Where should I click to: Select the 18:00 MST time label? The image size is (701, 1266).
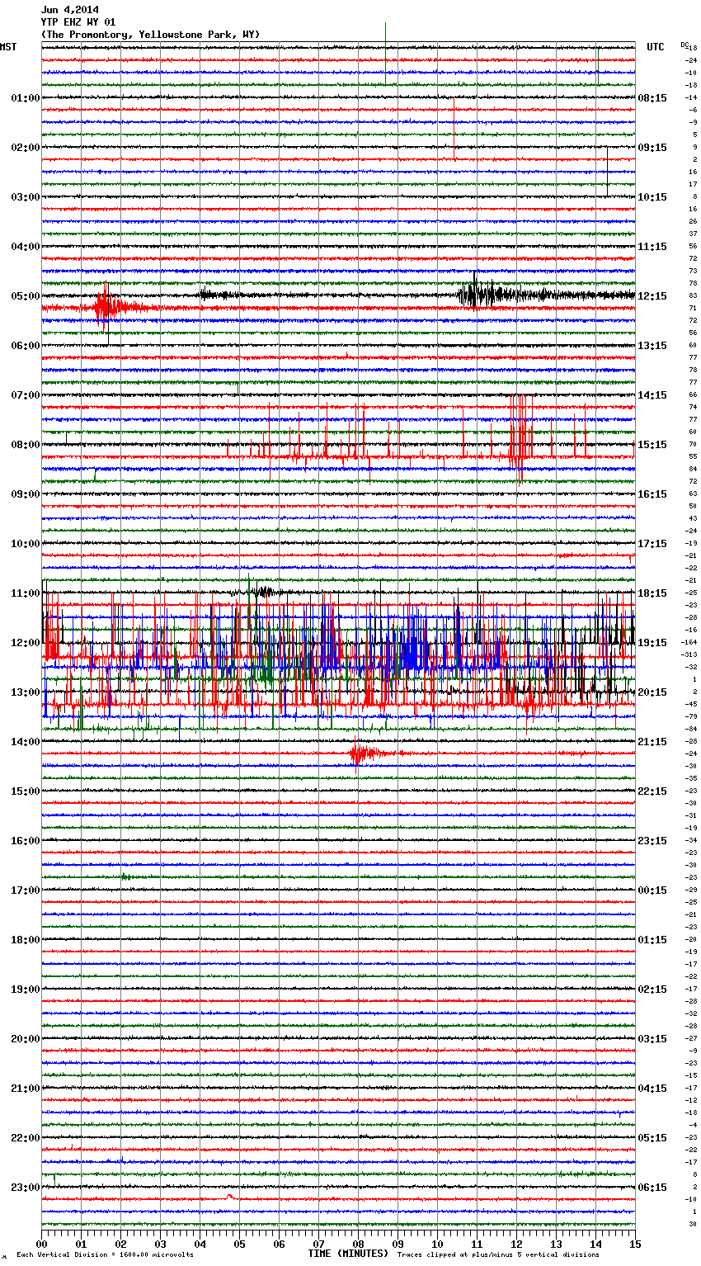pos(25,940)
